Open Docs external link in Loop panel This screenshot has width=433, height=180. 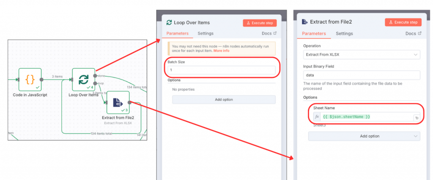point(269,33)
